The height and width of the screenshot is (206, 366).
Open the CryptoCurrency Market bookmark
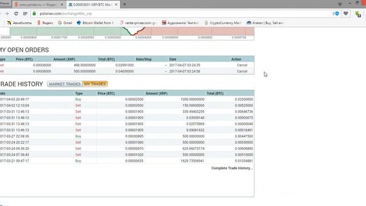[223, 23]
